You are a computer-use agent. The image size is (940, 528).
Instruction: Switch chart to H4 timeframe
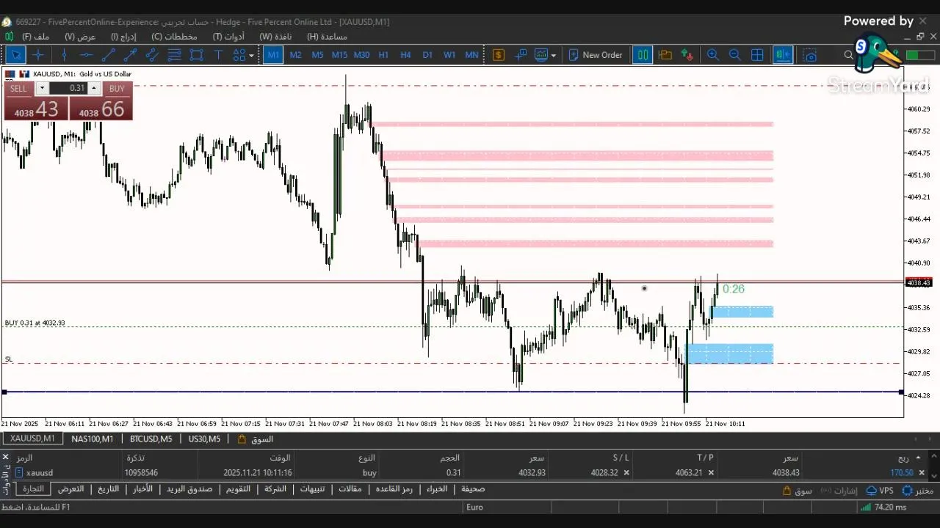tap(405, 55)
